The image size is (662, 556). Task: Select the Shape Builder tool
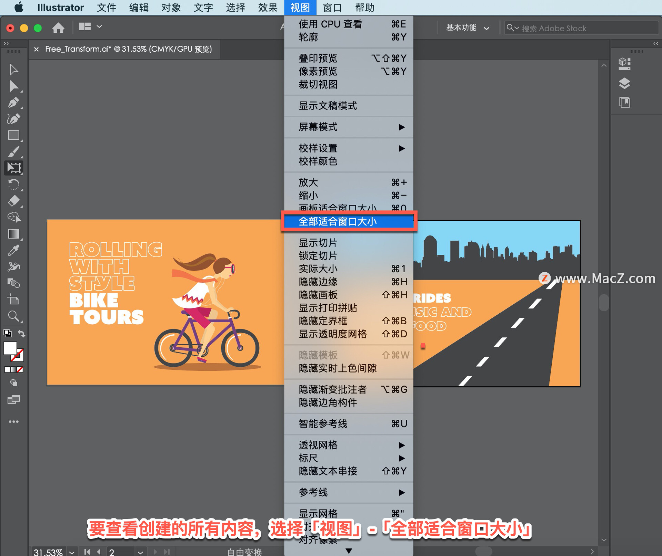click(14, 218)
